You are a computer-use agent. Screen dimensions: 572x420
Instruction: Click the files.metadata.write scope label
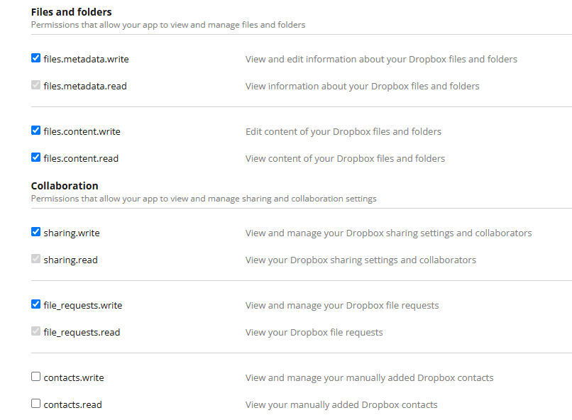tap(86, 59)
